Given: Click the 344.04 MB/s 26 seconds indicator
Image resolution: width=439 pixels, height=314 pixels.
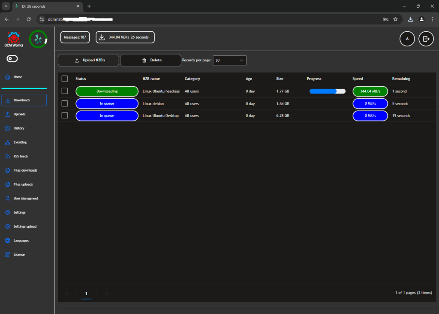Looking at the screenshot, I should 125,37.
